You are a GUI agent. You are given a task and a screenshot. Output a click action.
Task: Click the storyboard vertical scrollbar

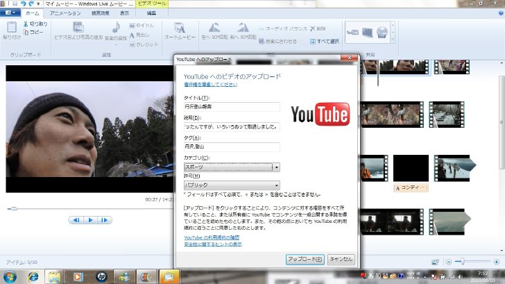coord(502,122)
